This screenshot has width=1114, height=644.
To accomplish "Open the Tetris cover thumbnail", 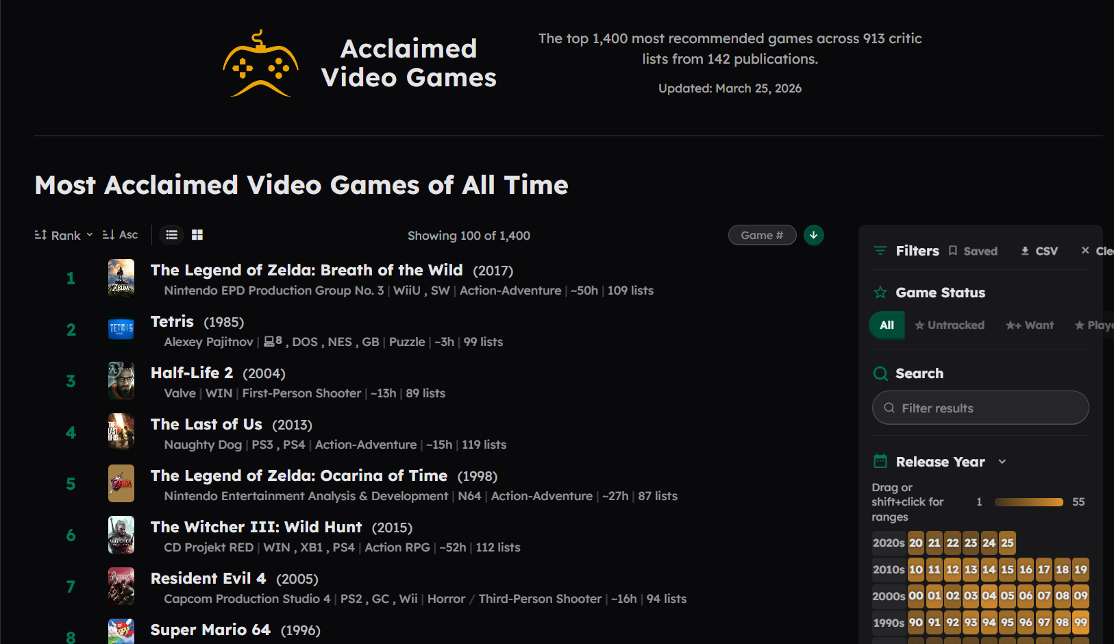I will [x=121, y=329].
